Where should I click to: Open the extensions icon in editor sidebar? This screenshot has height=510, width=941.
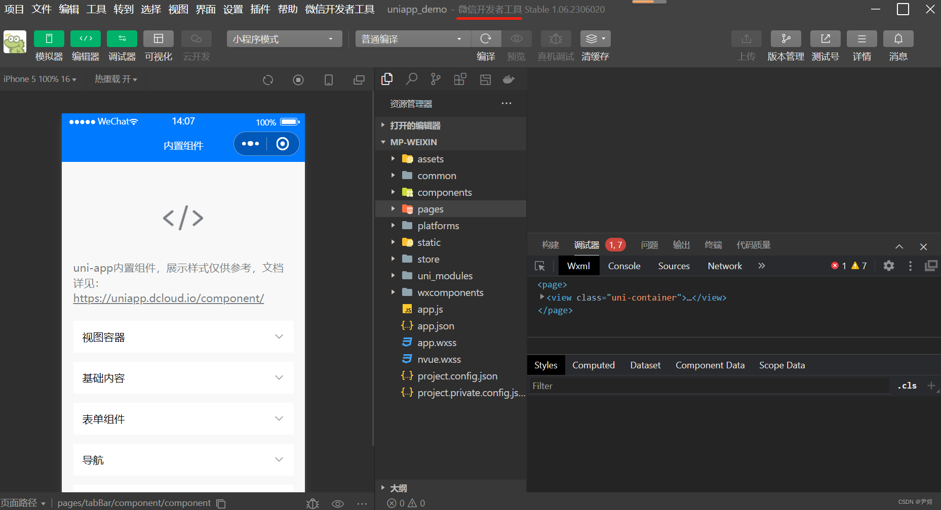(x=460, y=79)
